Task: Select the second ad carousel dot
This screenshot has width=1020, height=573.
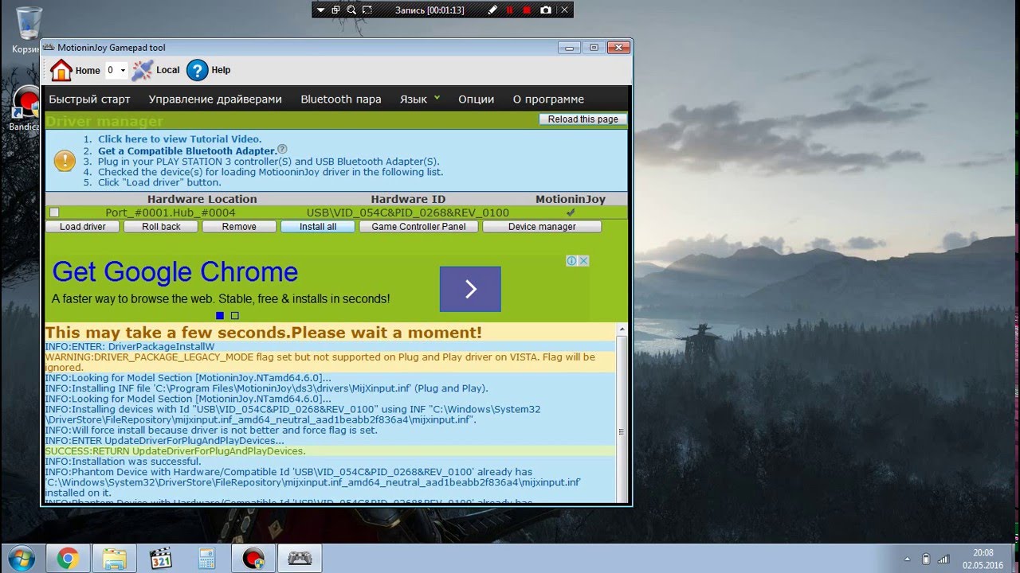Action: pyautogui.click(x=234, y=316)
